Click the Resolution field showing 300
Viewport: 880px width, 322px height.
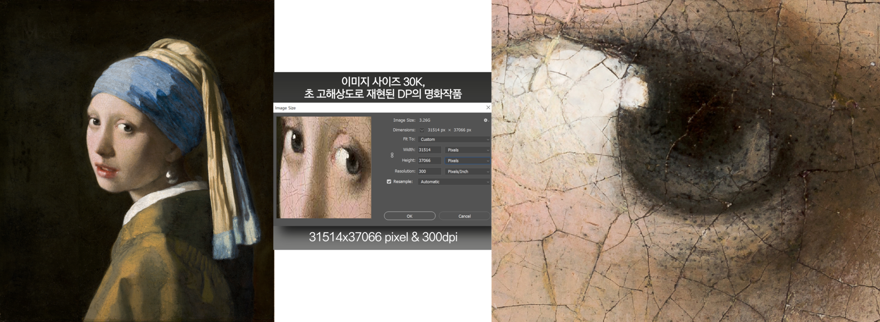(429, 171)
